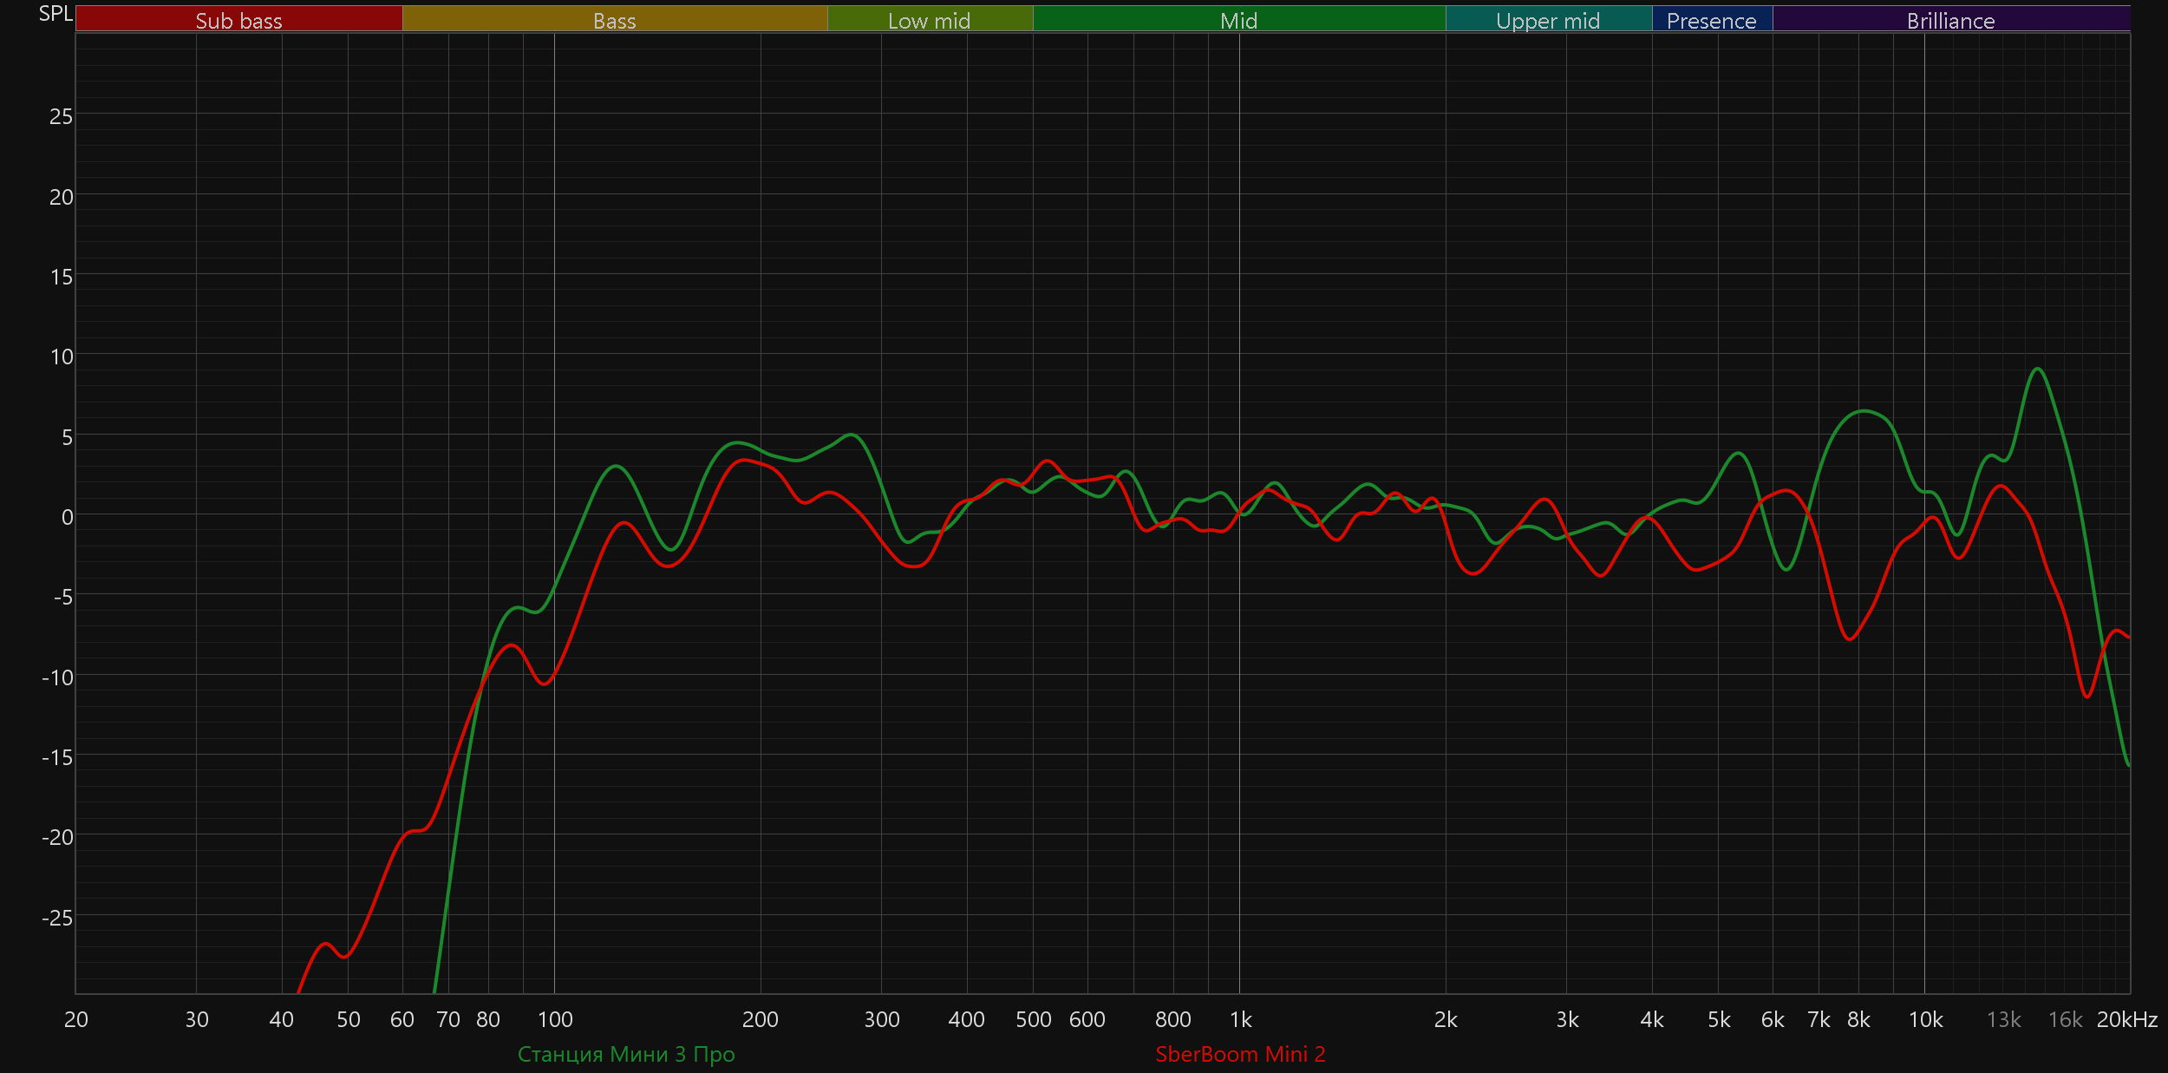Click the Presence band header
The width and height of the screenshot is (2168, 1073).
[1711, 20]
